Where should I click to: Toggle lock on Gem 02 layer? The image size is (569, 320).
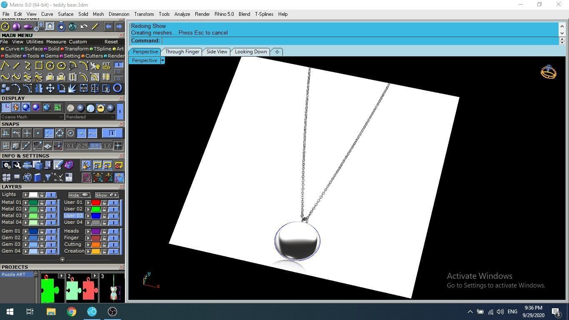(x=42, y=238)
